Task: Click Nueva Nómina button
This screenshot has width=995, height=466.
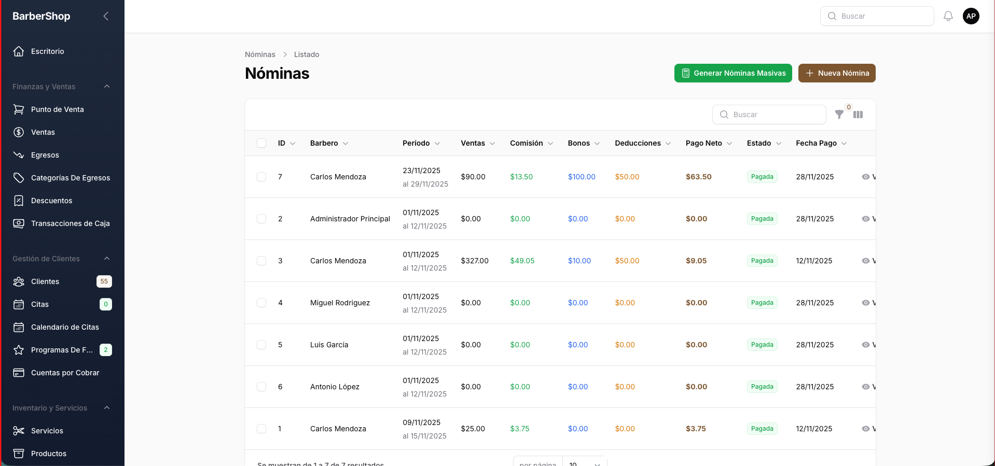Action: coord(837,73)
